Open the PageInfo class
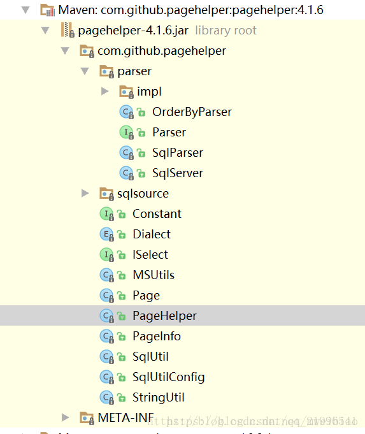The height and width of the screenshot is (434, 365). click(157, 336)
